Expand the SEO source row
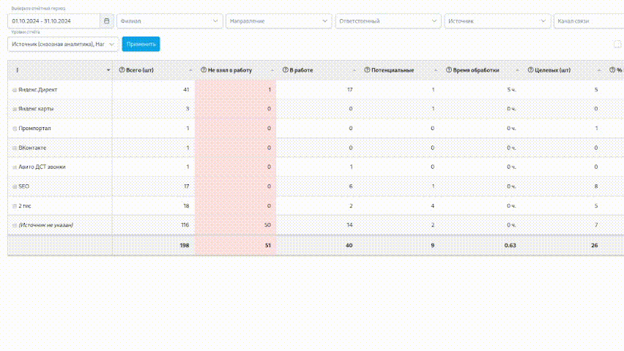 (14, 186)
